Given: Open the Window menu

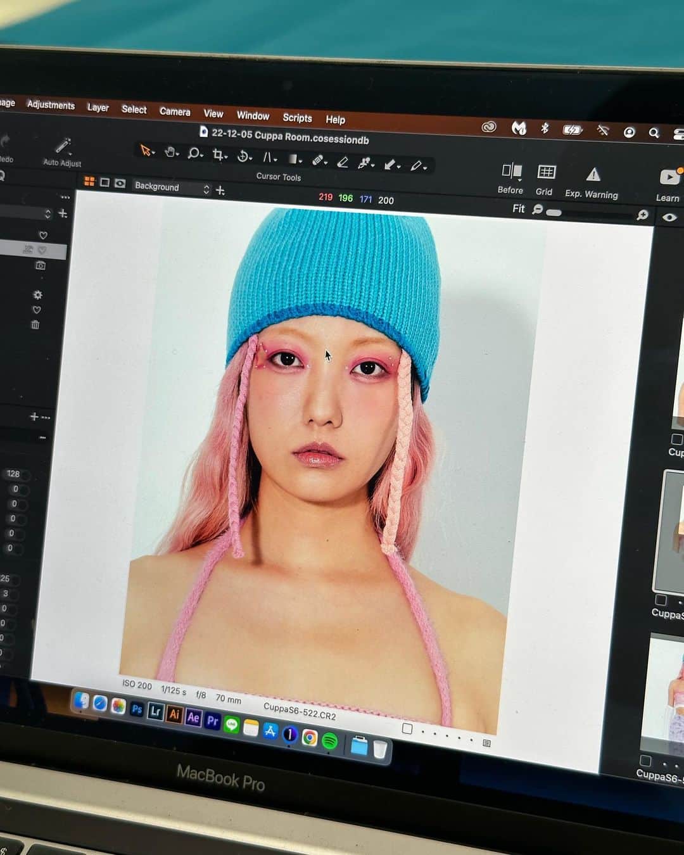Looking at the screenshot, I should (253, 116).
